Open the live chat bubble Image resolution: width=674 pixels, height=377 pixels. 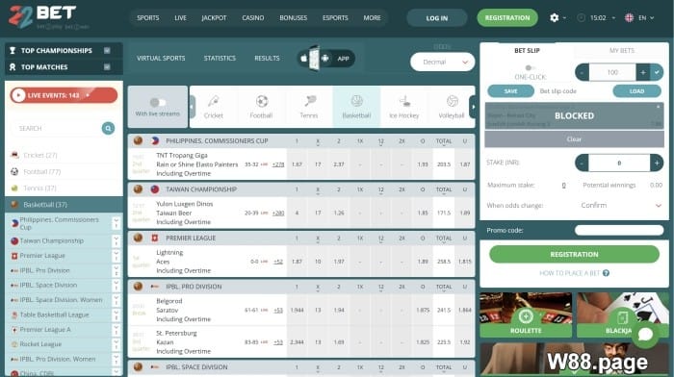(x=645, y=334)
